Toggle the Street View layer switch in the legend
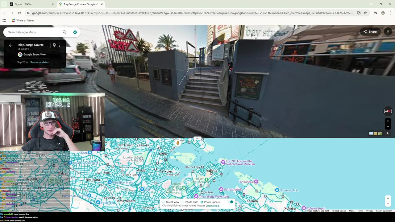This screenshot has height=222, width=395. (231, 202)
